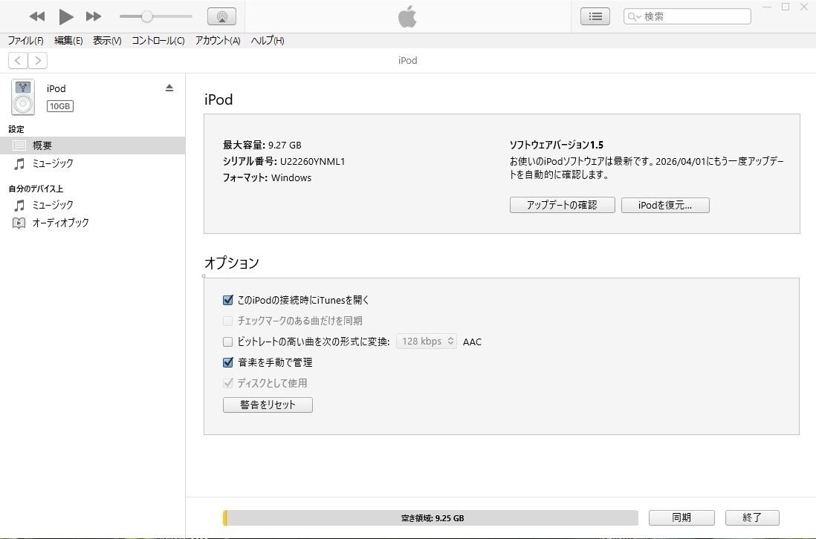816x539 pixels.
Task: Open the 128 kbps bitrate dropdown
Action: 427,342
